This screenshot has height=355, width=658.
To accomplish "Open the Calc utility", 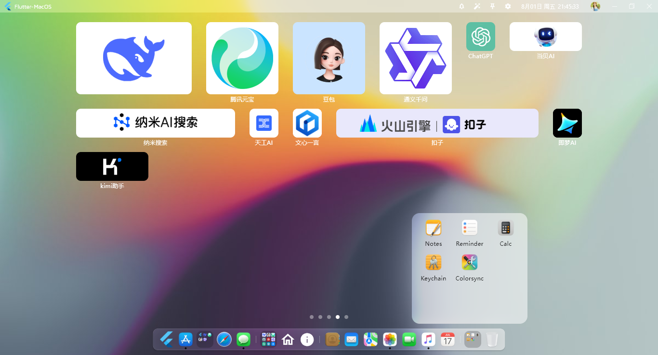I will coord(505,228).
